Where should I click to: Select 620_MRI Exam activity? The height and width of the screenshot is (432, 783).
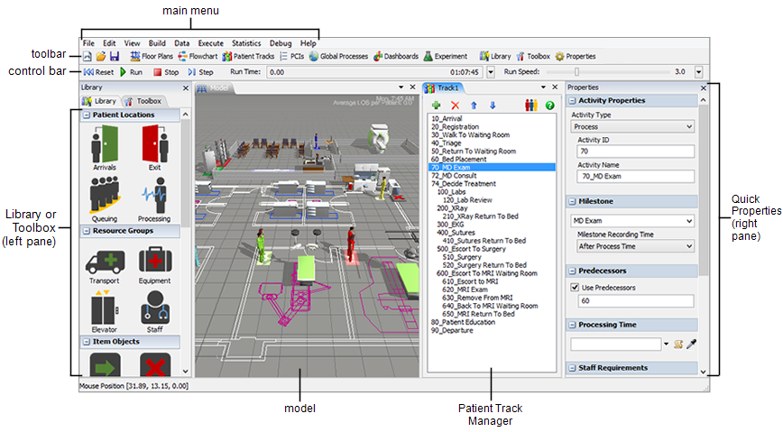pyautogui.click(x=465, y=290)
